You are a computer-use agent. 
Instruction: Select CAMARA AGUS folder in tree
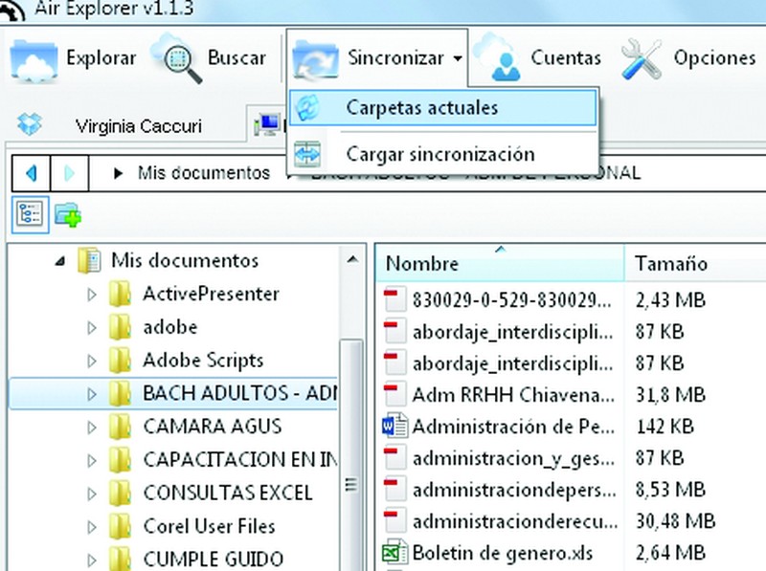point(212,427)
